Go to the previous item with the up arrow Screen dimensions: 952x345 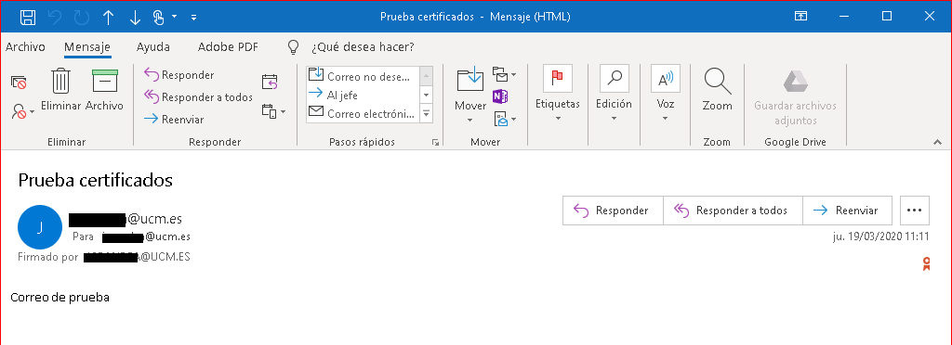pyautogui.click(x=109, y=18)
